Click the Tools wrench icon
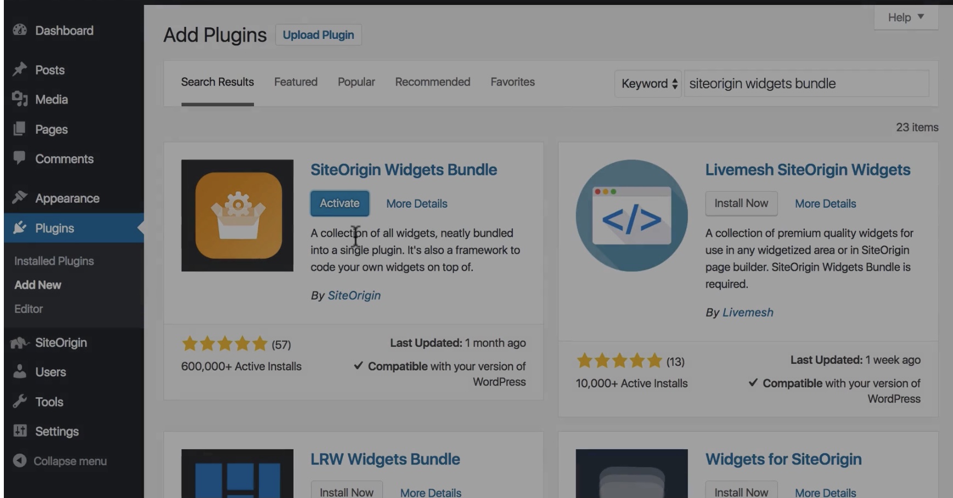This screenshot has width=953, height=498. (20, 402)
